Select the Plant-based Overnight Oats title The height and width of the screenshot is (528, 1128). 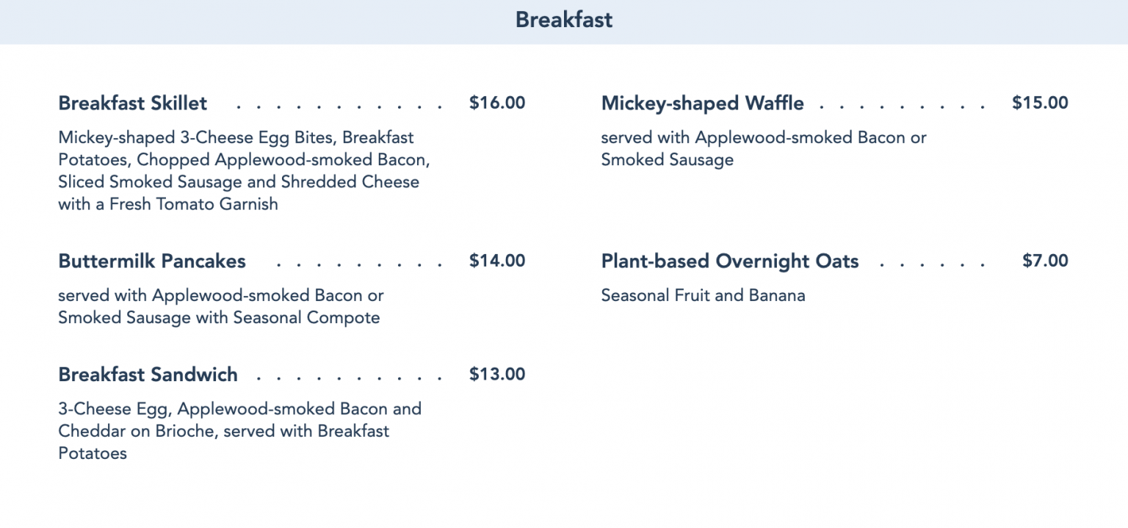coord(730,261)
